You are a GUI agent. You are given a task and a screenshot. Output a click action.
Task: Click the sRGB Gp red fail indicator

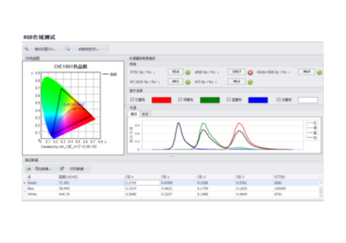point(251,72)
